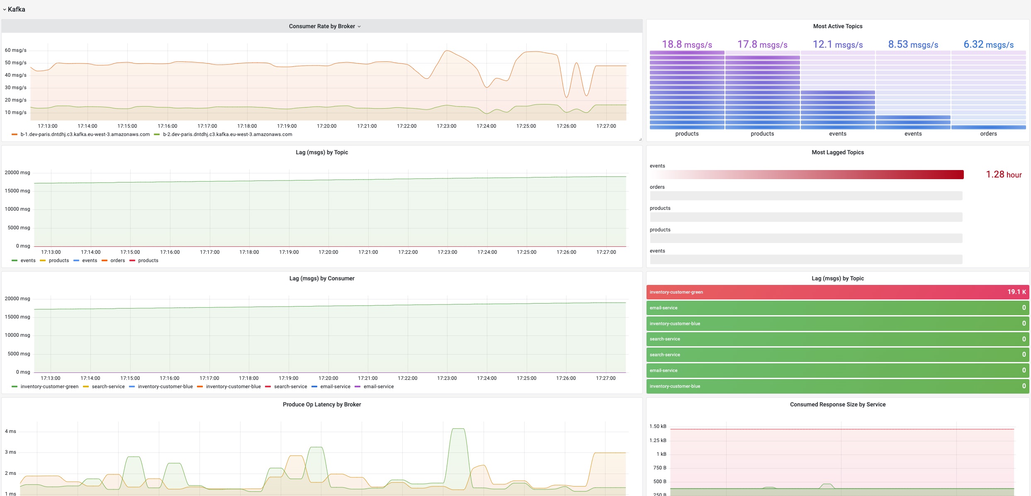Open the Most Active Topics panel title menu

pos(837,26)
